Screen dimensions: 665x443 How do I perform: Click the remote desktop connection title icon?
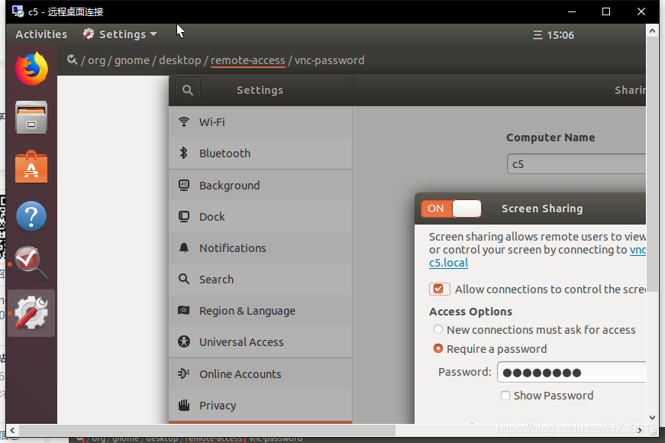pos(18,11)
